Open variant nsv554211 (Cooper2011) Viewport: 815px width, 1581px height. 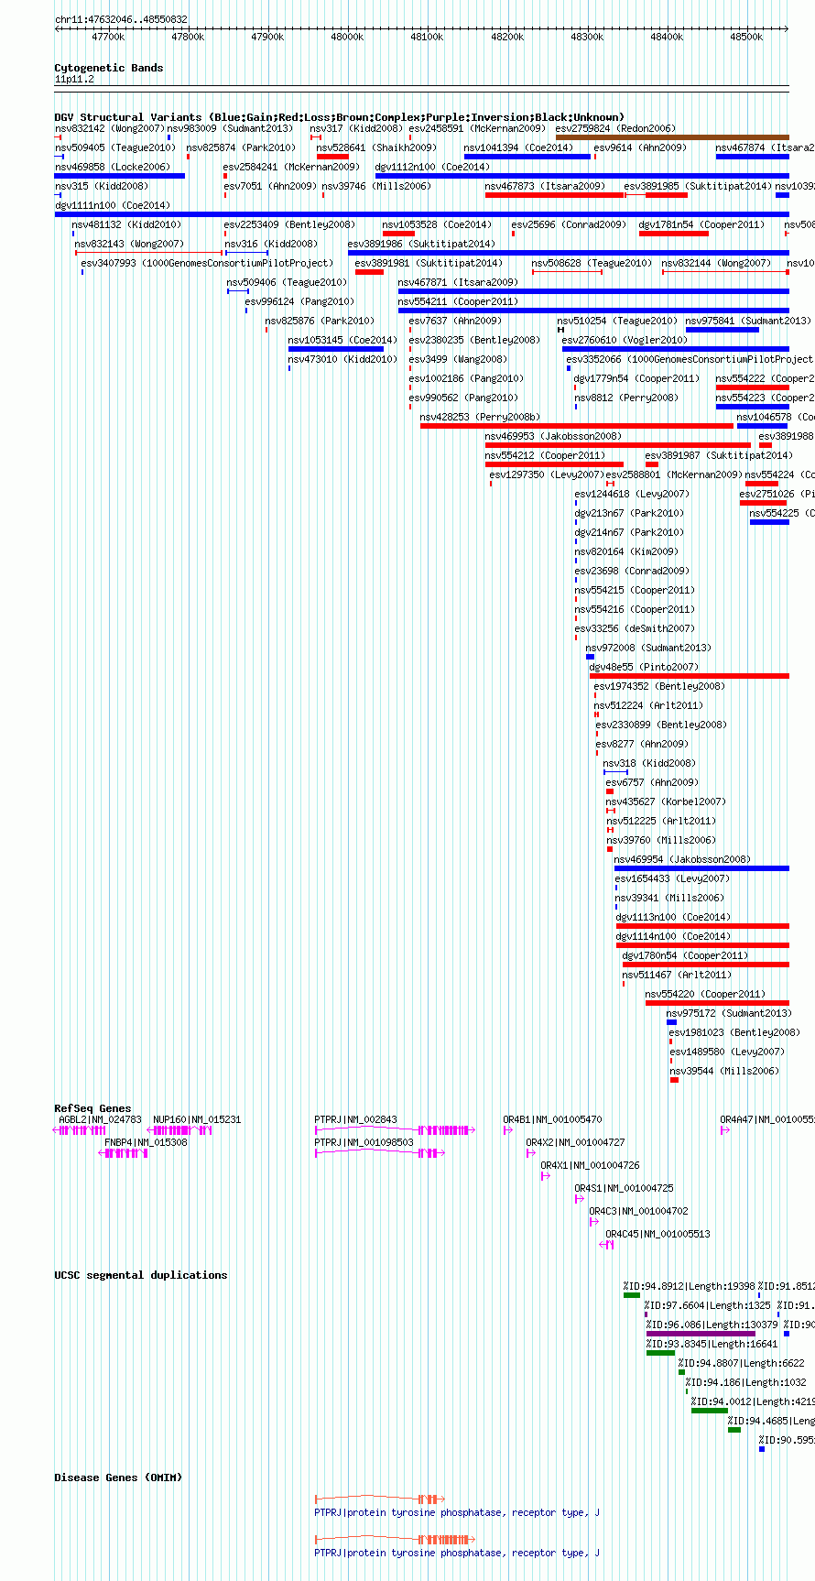[x=458, y=302]
